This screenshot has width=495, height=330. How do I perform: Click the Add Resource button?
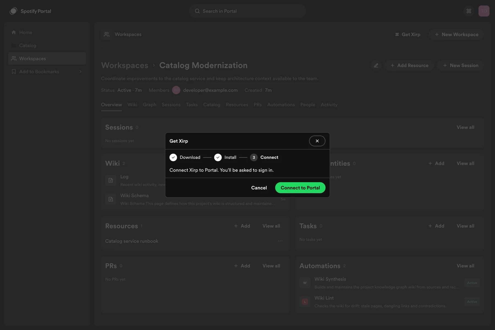(x=409, y=65)
